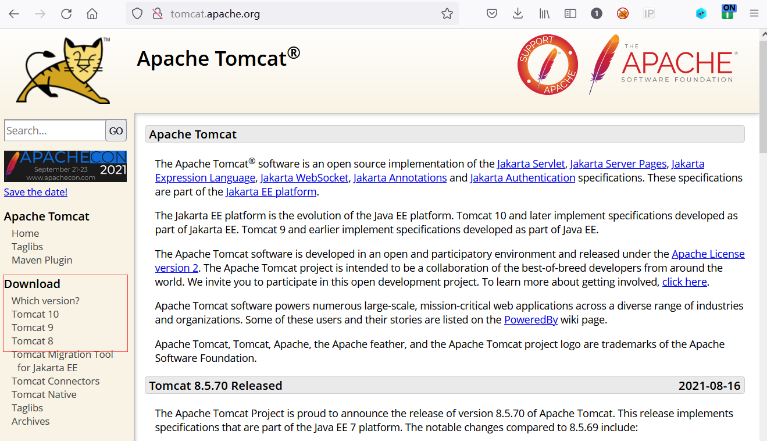Open the browser home page

tap(92, 14)
